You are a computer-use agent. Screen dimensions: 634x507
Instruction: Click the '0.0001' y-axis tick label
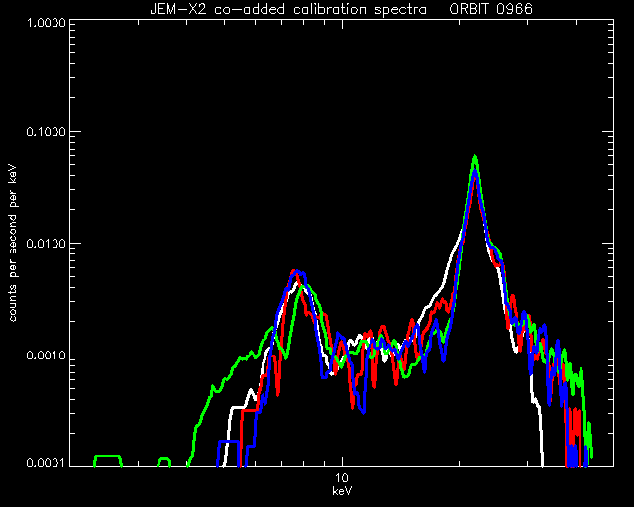coord(47,462)
